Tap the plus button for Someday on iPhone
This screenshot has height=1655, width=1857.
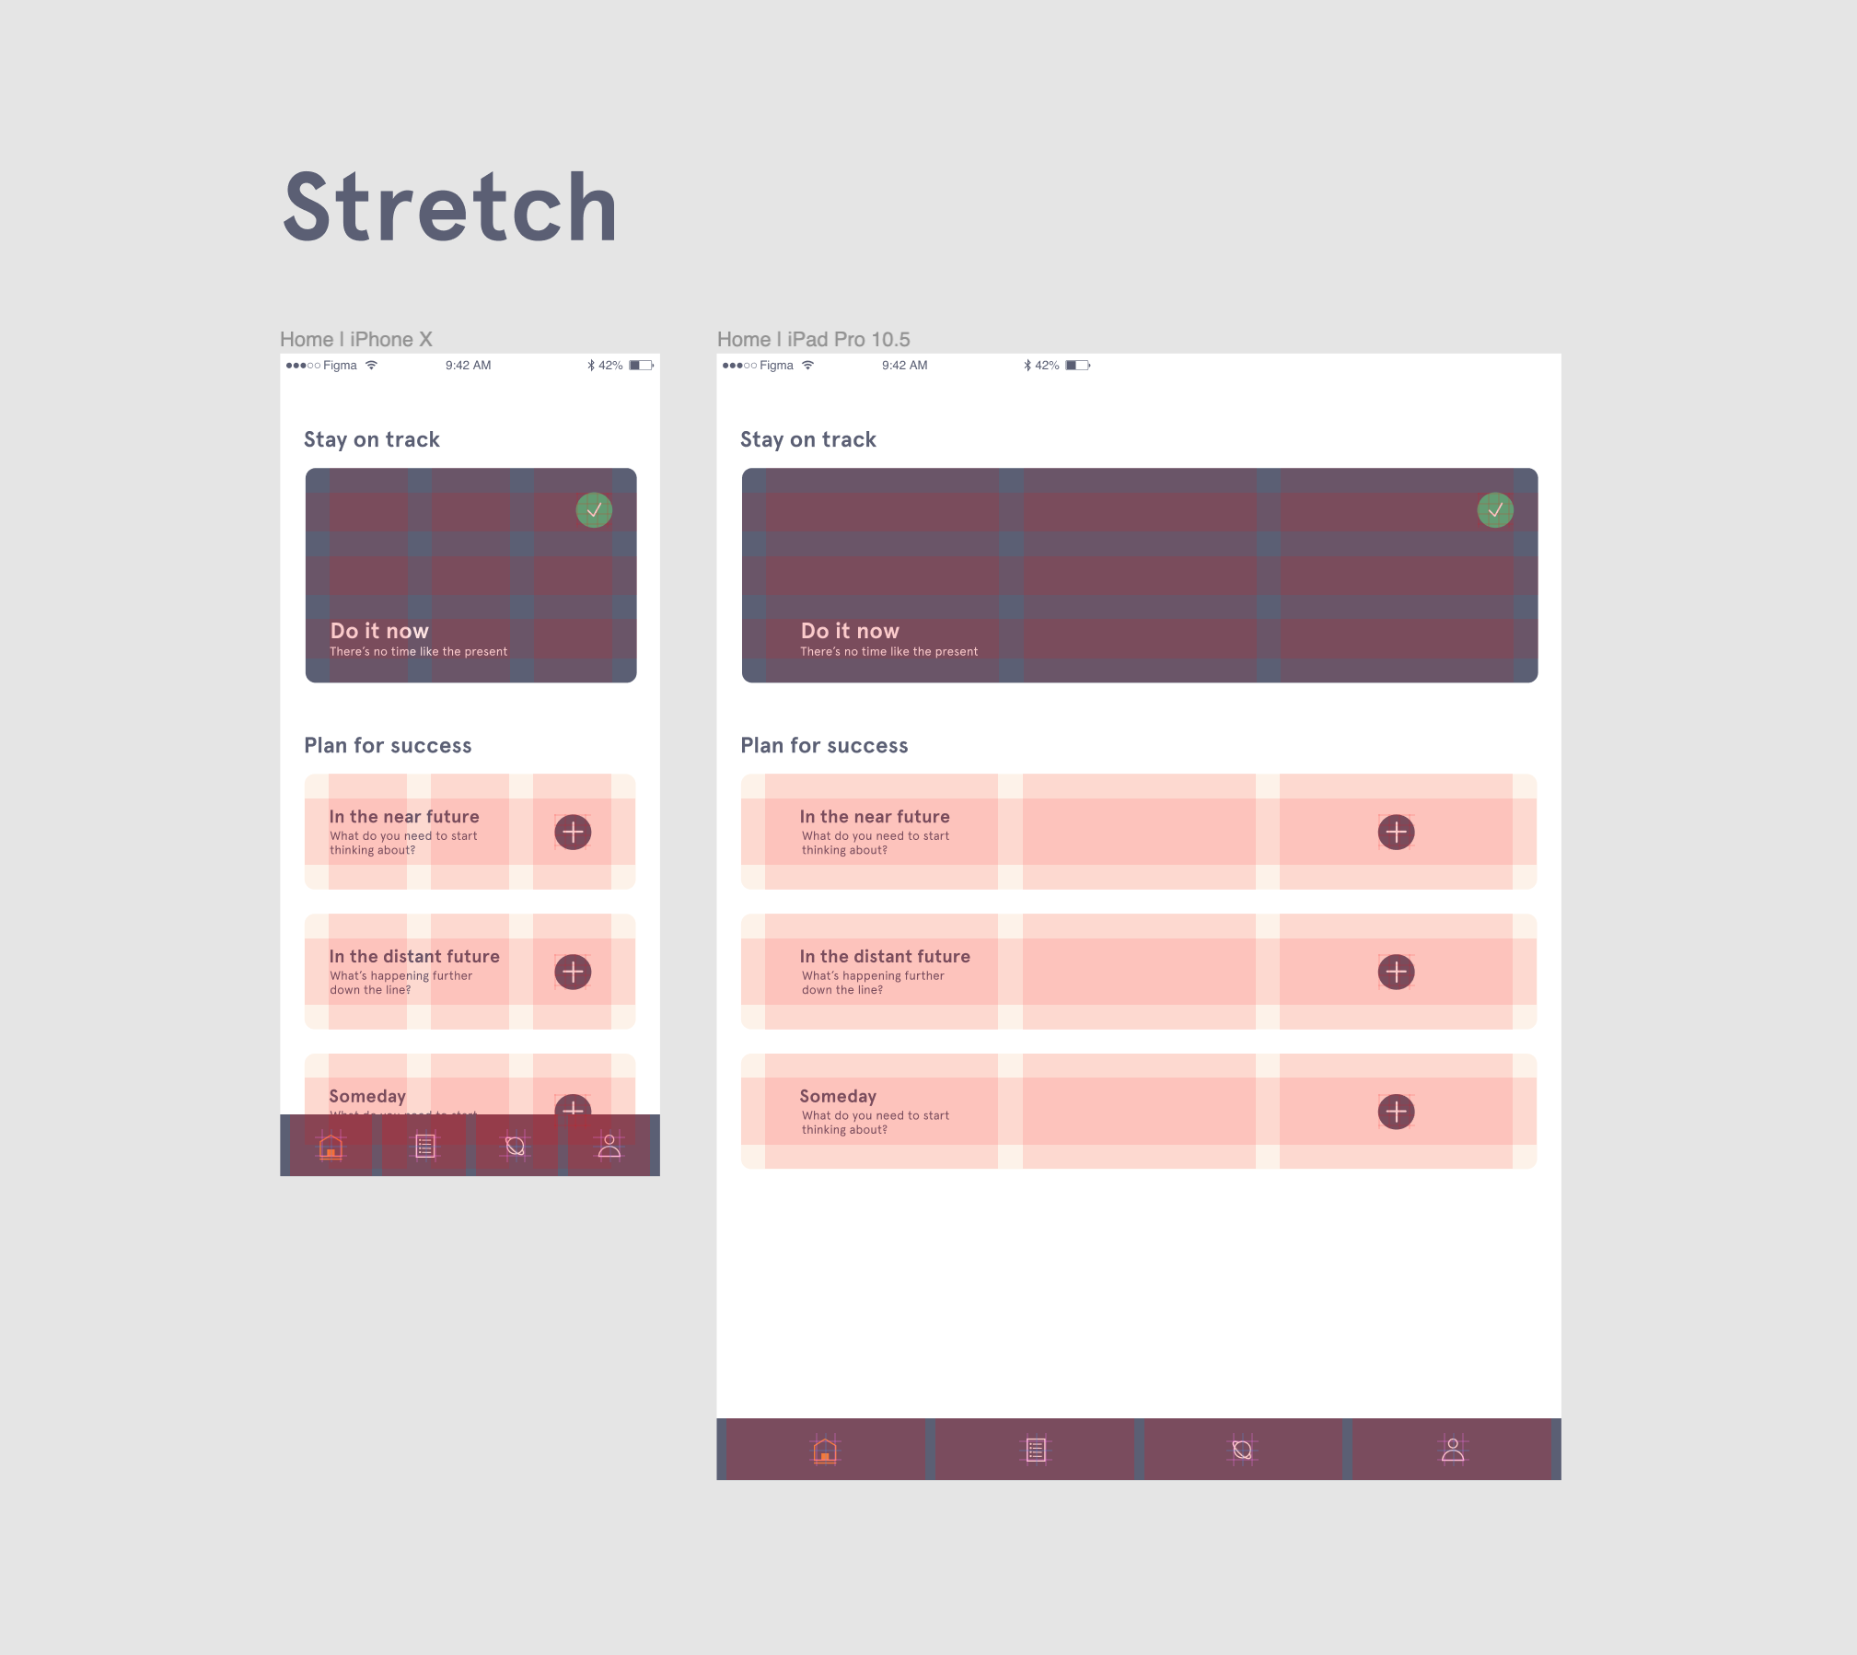[570, 1105]
